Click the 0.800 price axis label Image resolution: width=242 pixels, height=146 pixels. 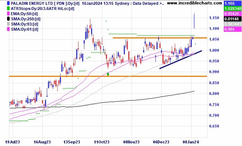(x=214, y=94)
